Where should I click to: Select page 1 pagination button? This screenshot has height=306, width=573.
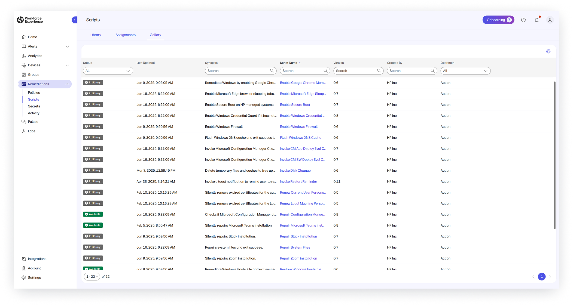[542, 277]
